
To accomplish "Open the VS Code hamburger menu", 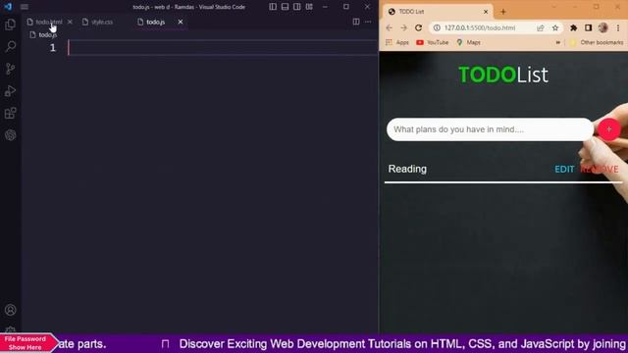I will [24, 7].
